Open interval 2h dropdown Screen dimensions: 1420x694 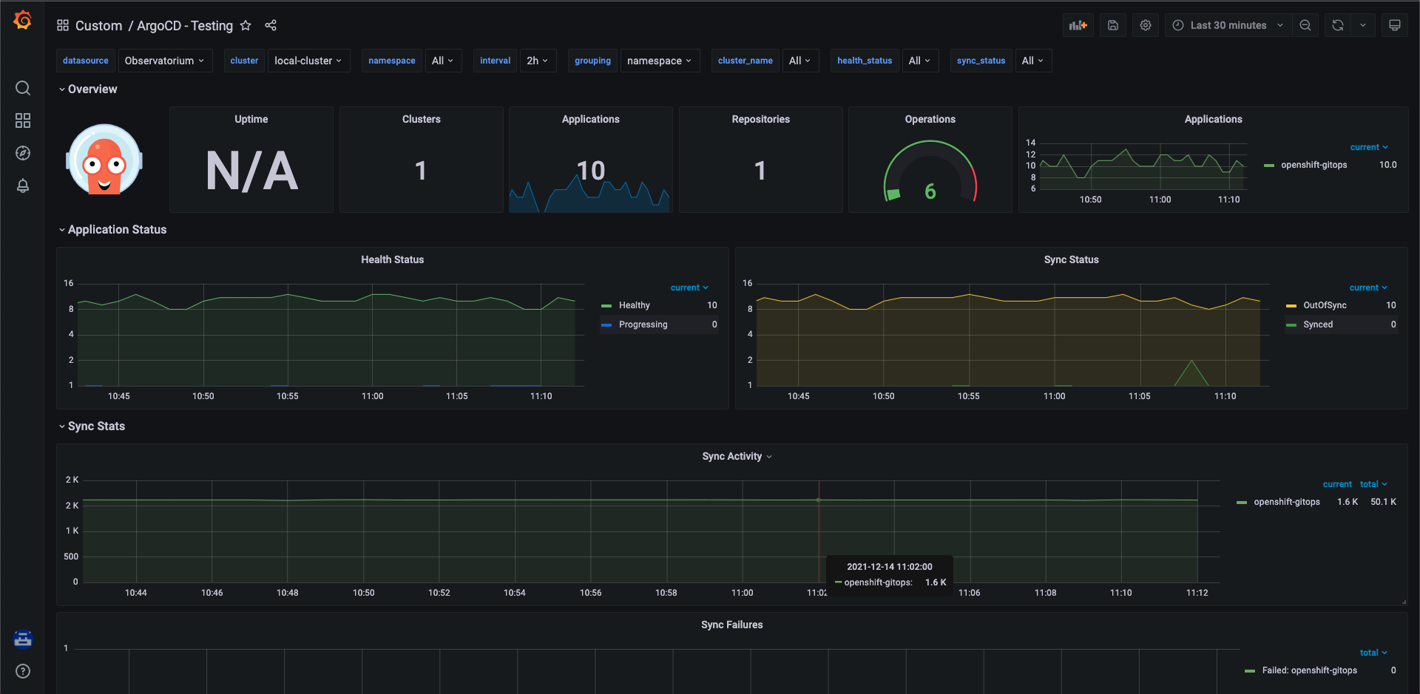[x=538, y=61]
